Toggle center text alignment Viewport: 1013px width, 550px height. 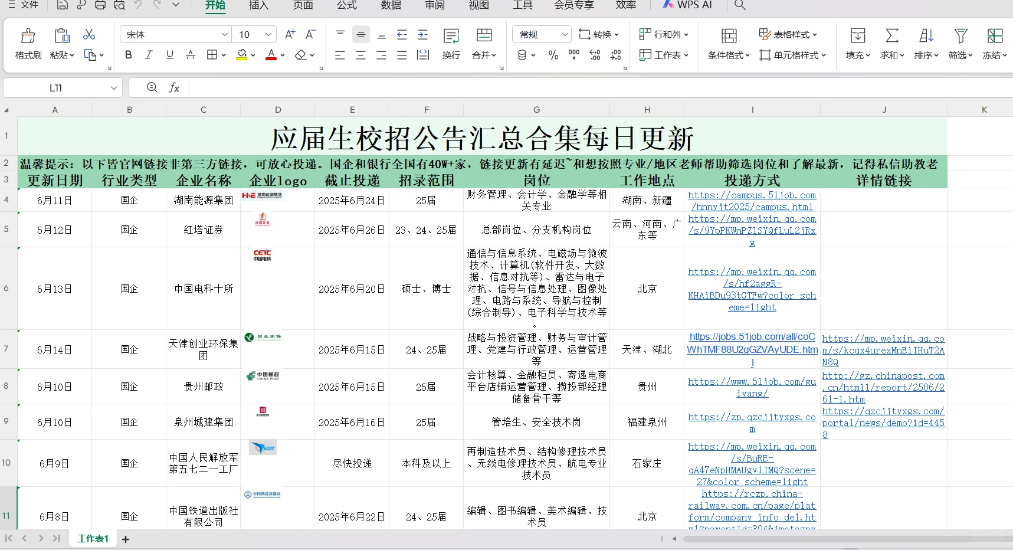pos(361,55)
